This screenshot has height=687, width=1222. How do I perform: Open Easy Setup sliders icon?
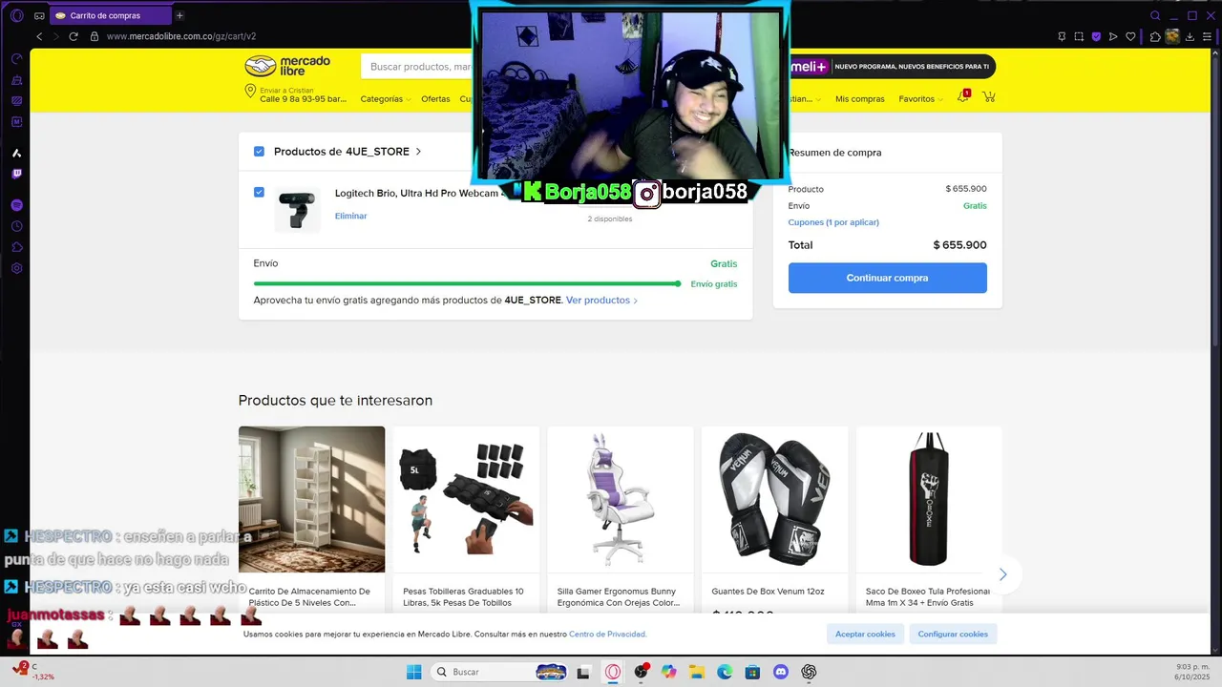(1207, 36)
